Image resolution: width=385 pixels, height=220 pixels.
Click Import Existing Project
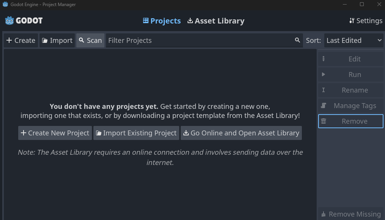(x=136, y=133)
